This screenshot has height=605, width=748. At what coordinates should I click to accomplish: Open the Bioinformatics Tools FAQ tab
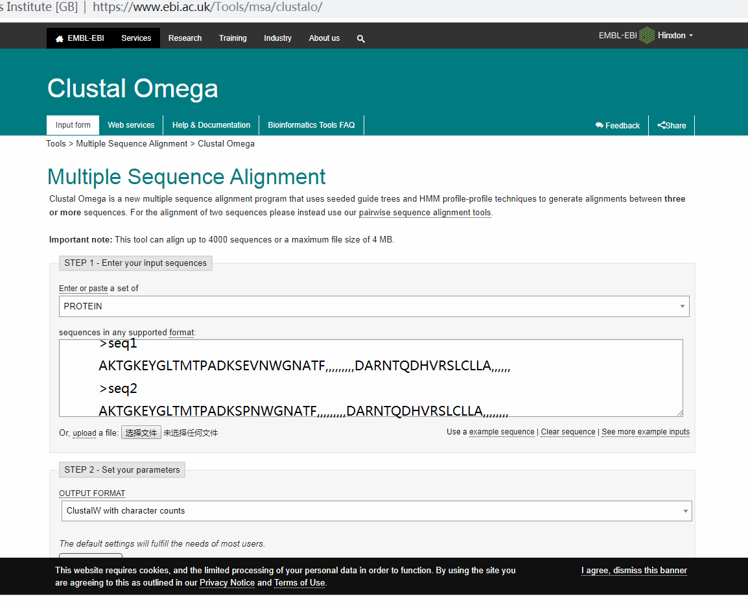point(312,125)
